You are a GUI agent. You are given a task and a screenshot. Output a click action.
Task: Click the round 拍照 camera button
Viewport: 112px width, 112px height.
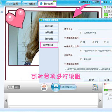(x=56, y=87)
